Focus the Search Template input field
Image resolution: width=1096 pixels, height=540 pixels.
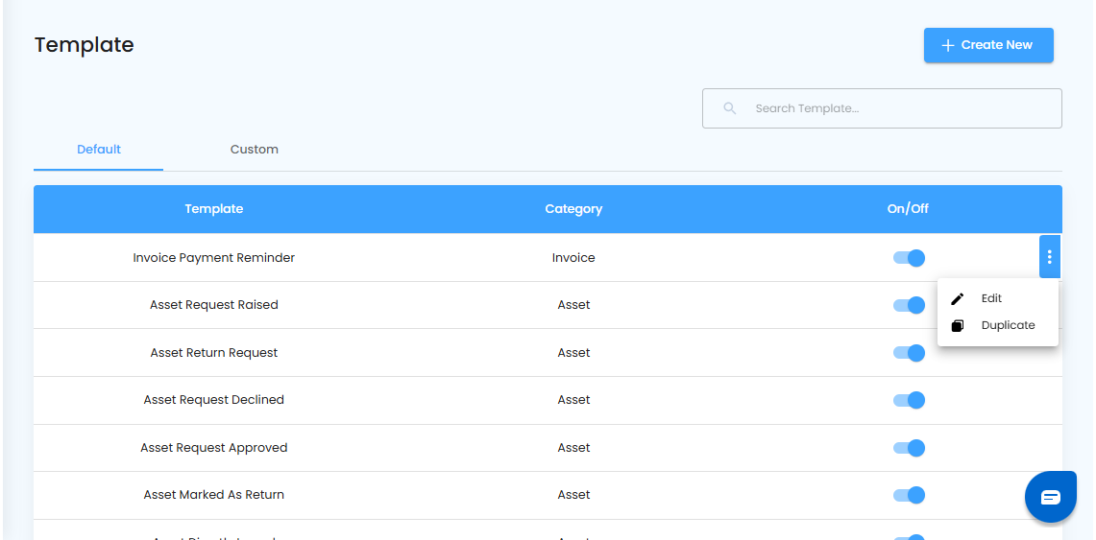(893, 108)
